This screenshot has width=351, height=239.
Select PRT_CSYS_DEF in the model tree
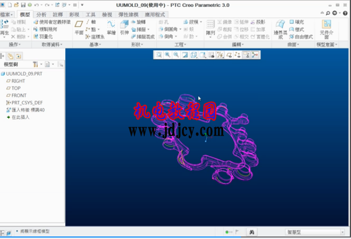[24, 103]
